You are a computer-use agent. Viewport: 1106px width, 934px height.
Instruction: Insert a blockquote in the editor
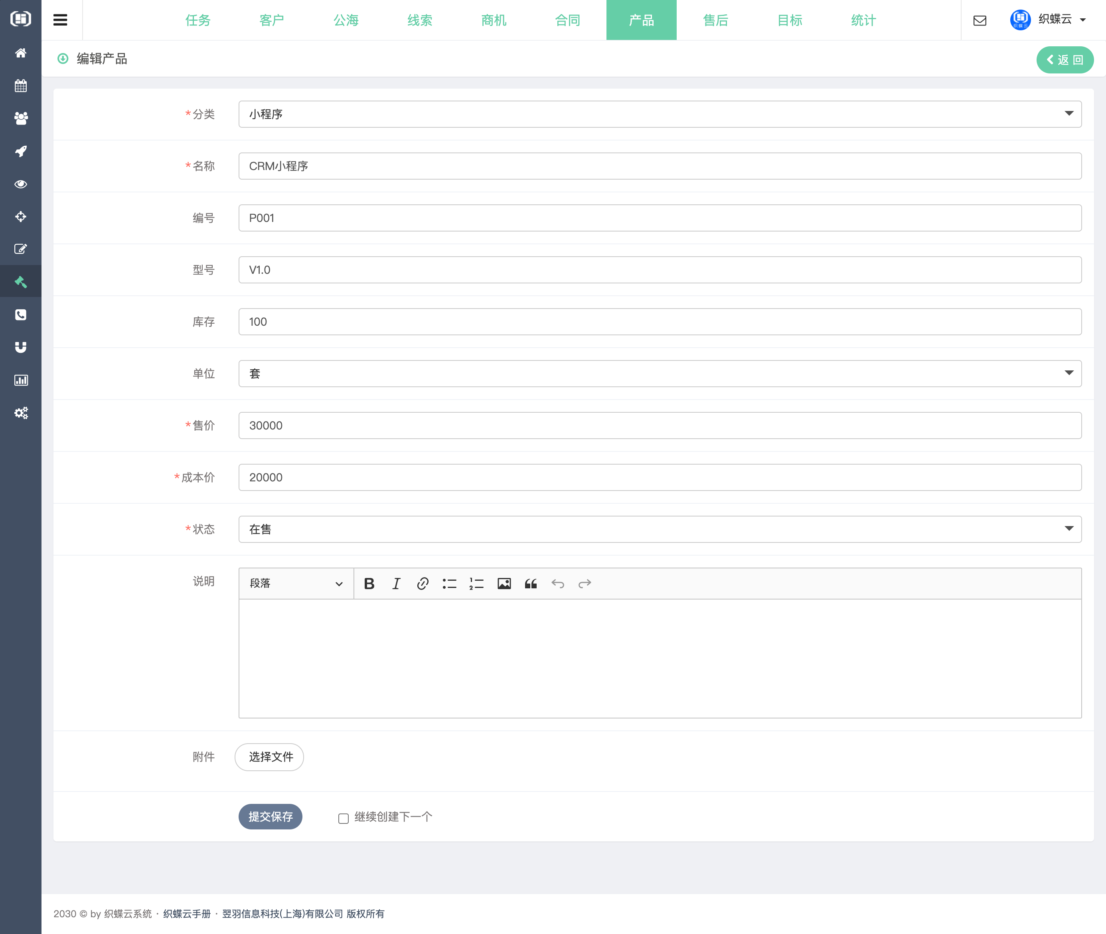pos(530,583)
